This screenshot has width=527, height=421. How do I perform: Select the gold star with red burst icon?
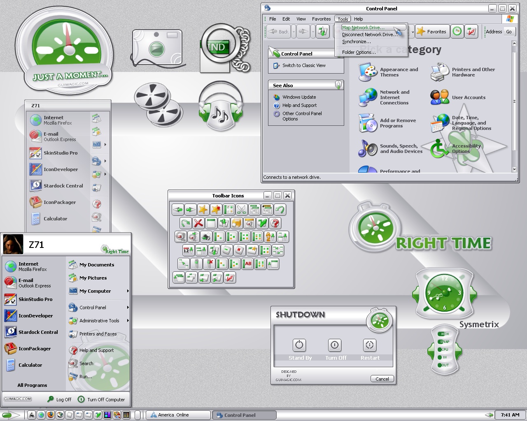coord(216,210)
